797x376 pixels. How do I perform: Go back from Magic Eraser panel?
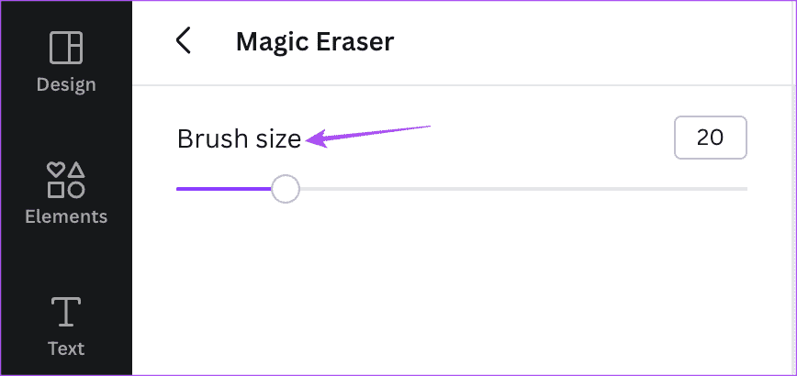coord(184,40)
